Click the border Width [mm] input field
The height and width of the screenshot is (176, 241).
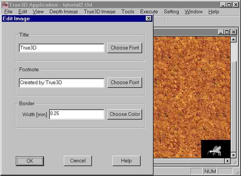pos(77,114)
